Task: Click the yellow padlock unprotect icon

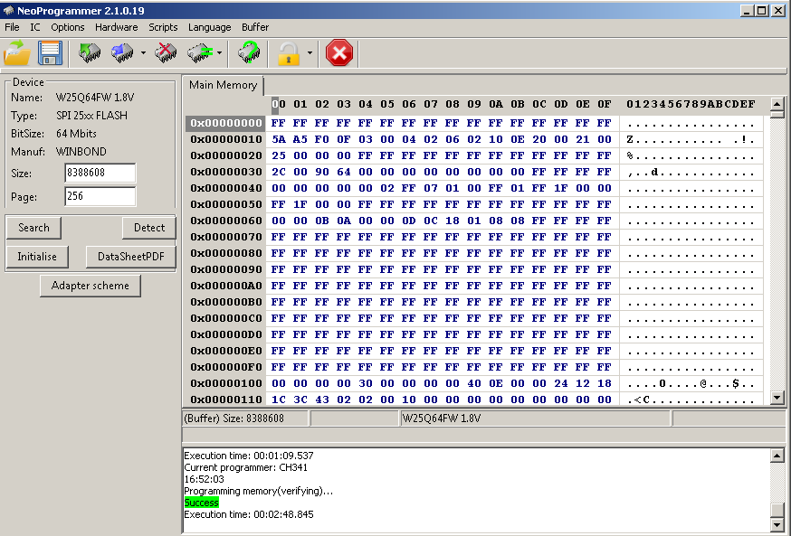Action: 289,53
